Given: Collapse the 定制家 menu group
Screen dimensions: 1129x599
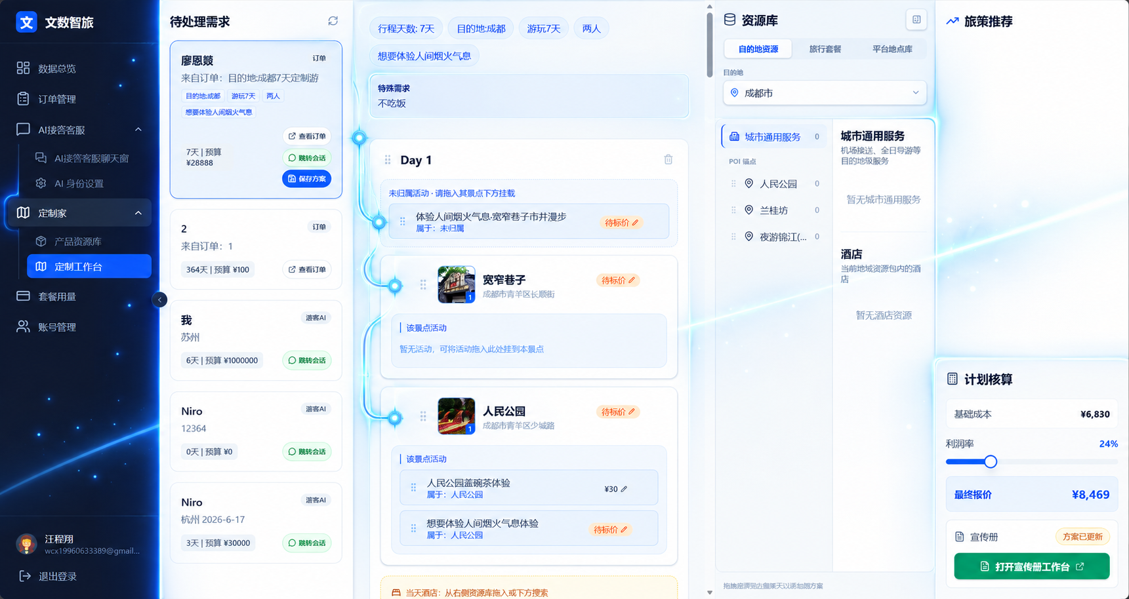Looking at the screenshot, I should pyautogui.click(x=138, y=213).
